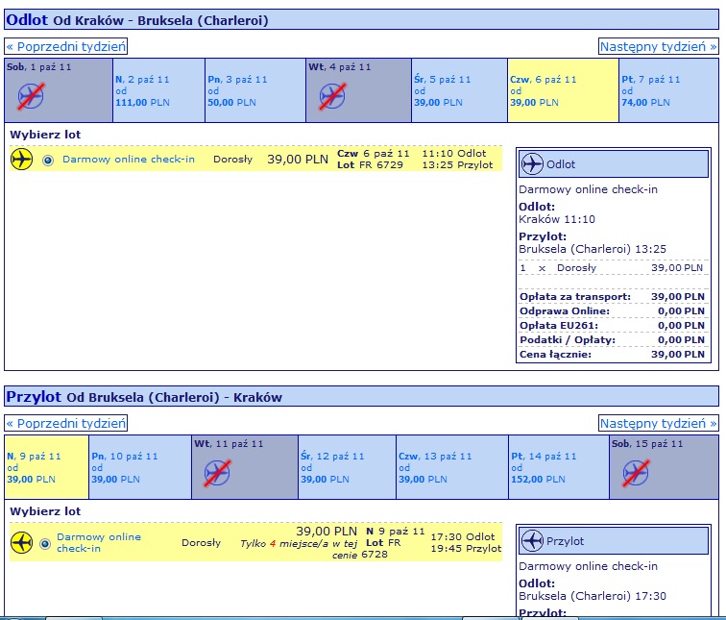Click the yellow plane icon of flight FR 6729
726x620 pixels.
tap(21, 159)
